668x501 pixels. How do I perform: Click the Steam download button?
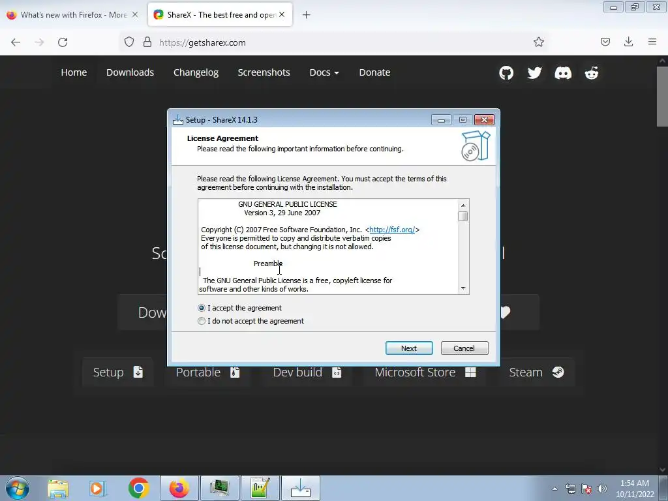click(x=536, y=372)
